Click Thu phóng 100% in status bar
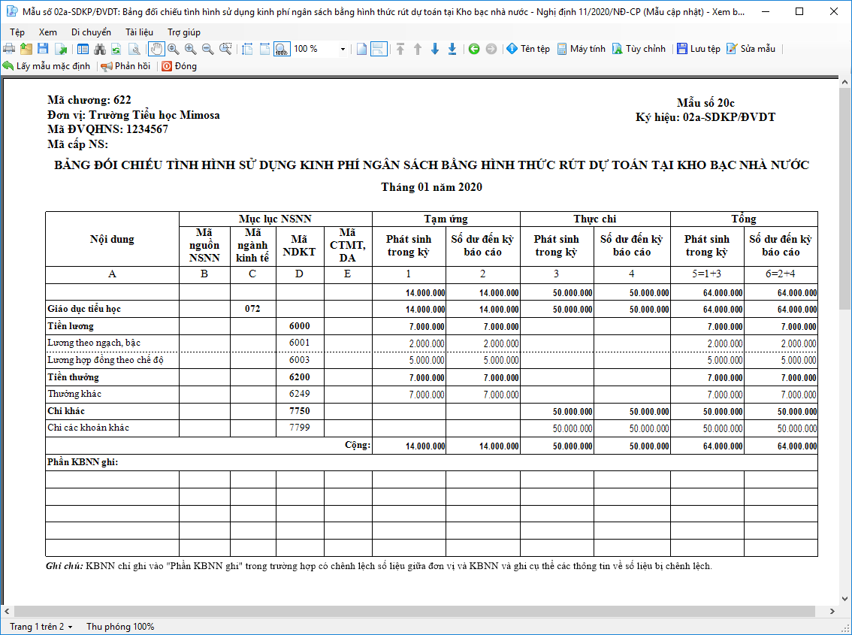The image size is (852, 635). pyautogui.click(x=120, y=626)
